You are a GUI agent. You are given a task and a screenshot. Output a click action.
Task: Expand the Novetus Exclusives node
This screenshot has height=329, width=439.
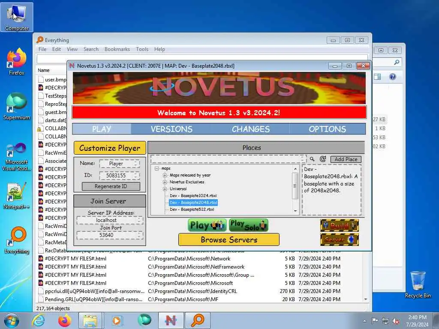point(165,182)
